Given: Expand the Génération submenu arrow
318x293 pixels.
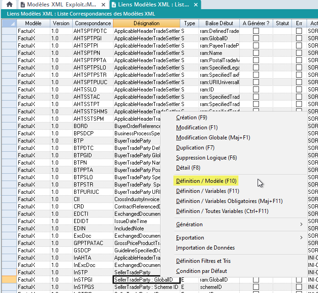Looking at the screenshot, I should [301, 224].
